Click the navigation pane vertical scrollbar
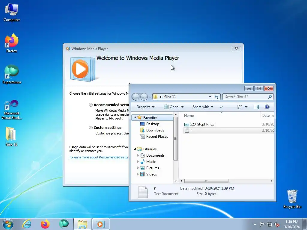Screen dimensions: 307x230 [176, 138]
